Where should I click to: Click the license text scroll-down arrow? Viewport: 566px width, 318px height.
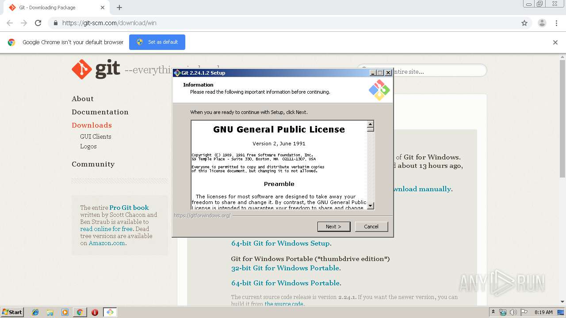pos(371,205)
